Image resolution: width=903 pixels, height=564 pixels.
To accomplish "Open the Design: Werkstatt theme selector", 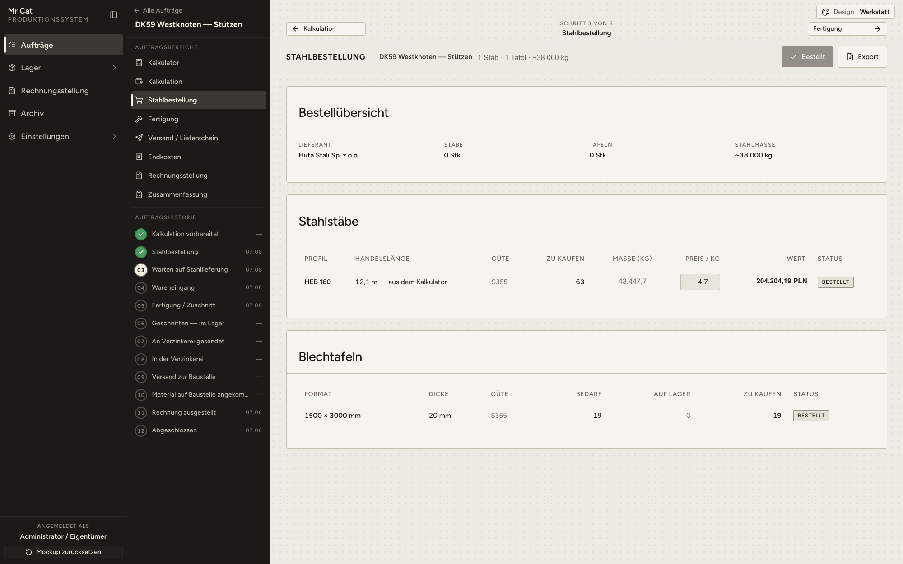I will (855, 12).
